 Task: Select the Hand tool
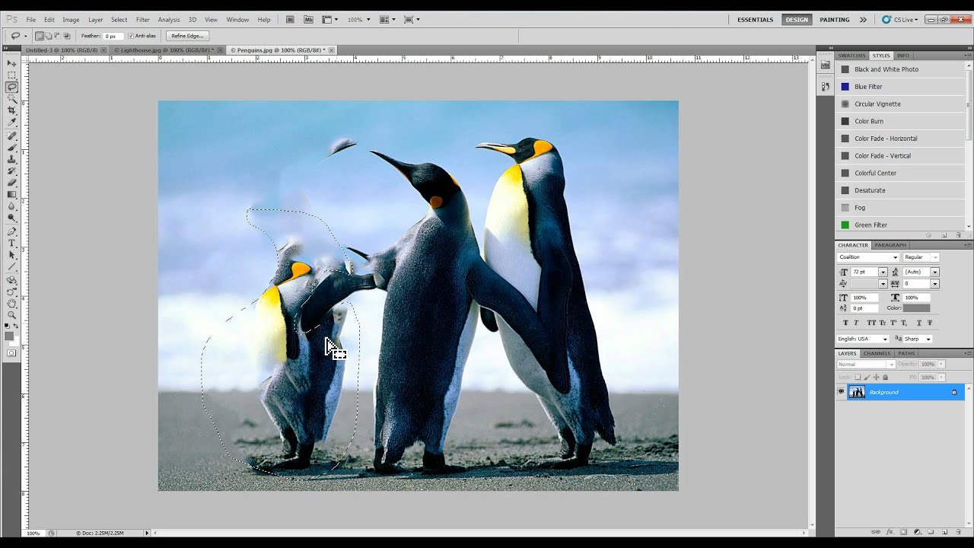(x=11, y=303)
